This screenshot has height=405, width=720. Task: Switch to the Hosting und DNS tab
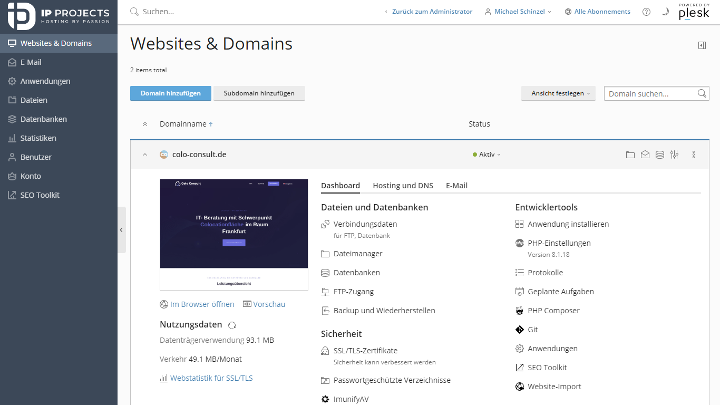pos(403,186)
